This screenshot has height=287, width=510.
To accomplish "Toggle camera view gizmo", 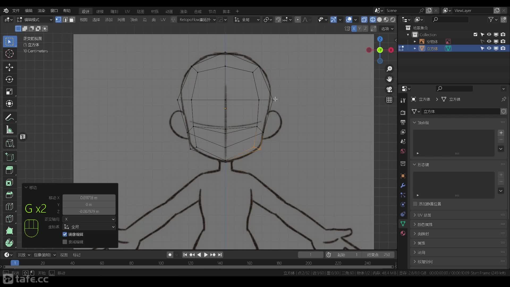I will point(389,90).
